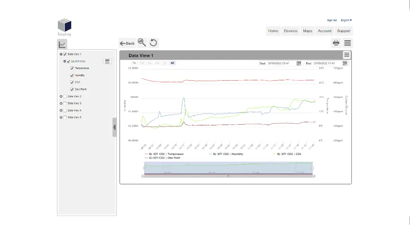The width and height of the screenshot is (410, 234).
Task: Toggle the Humidity checkbox
Action: (72, 75)
